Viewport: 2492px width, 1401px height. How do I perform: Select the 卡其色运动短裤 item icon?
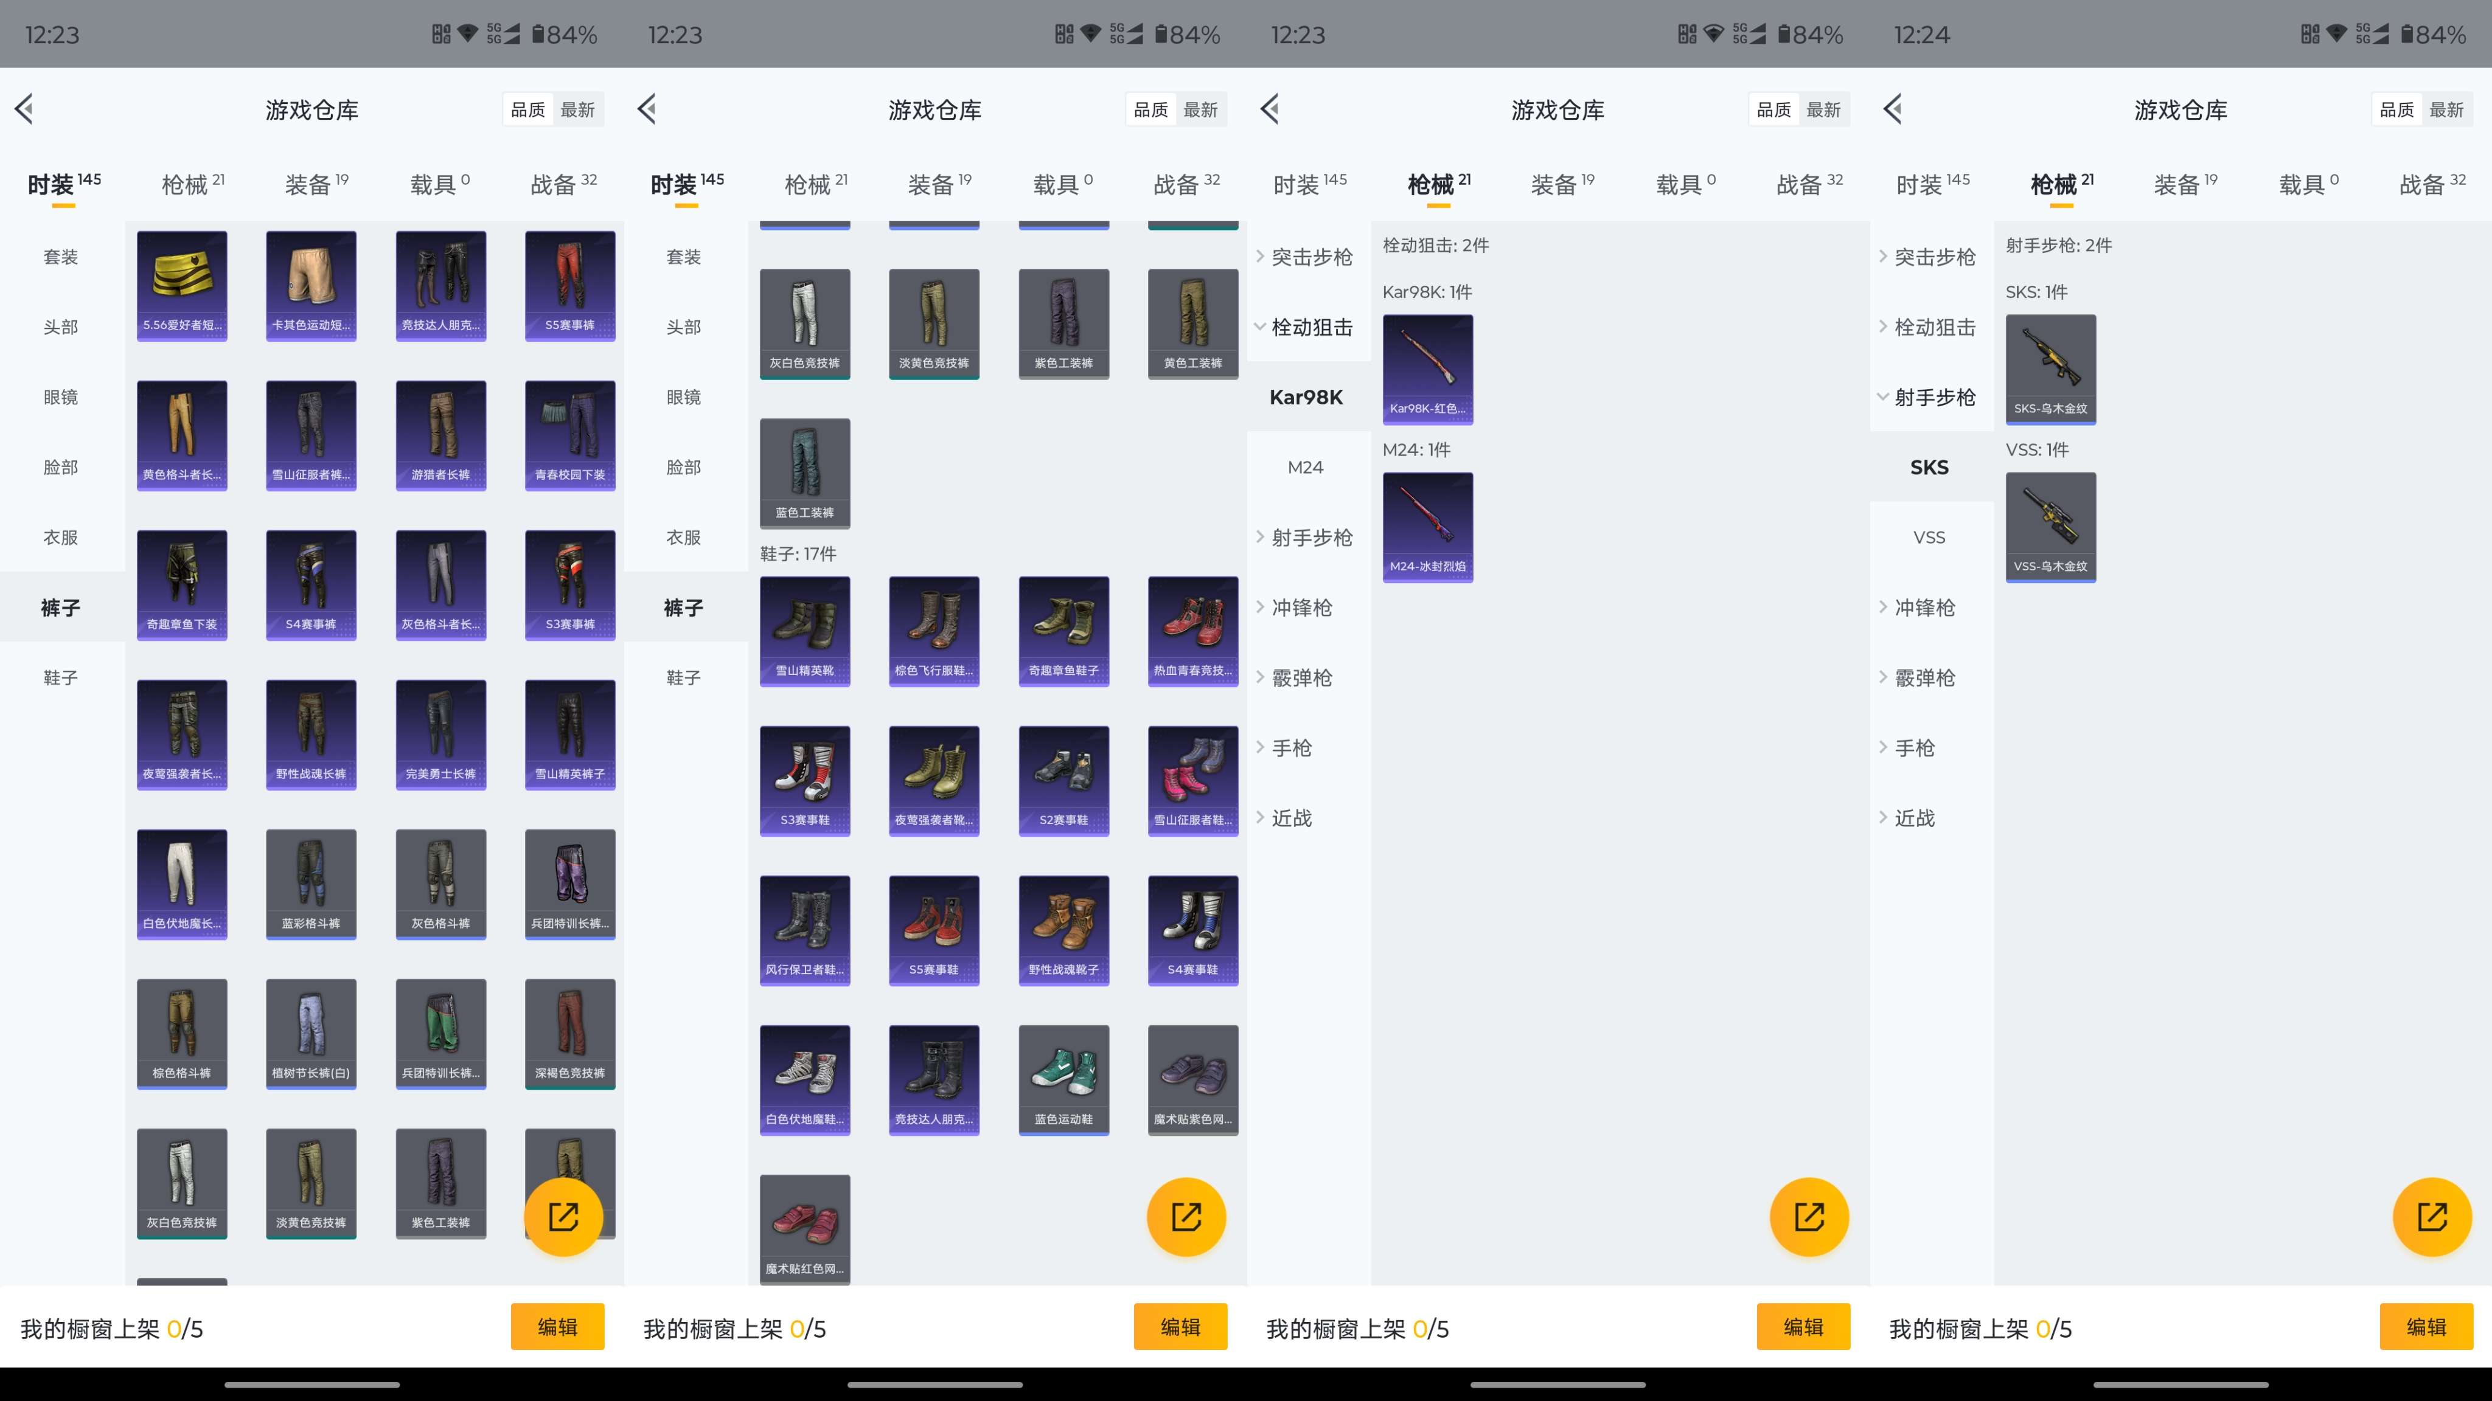(x=310, y=285)
